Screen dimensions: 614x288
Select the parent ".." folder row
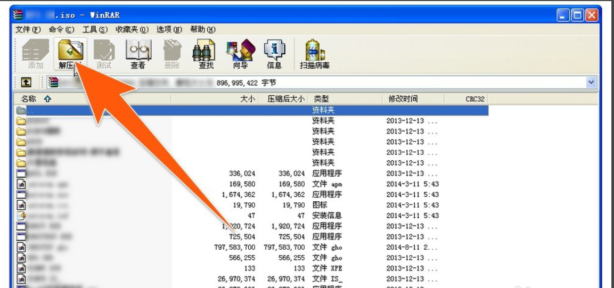250,110
